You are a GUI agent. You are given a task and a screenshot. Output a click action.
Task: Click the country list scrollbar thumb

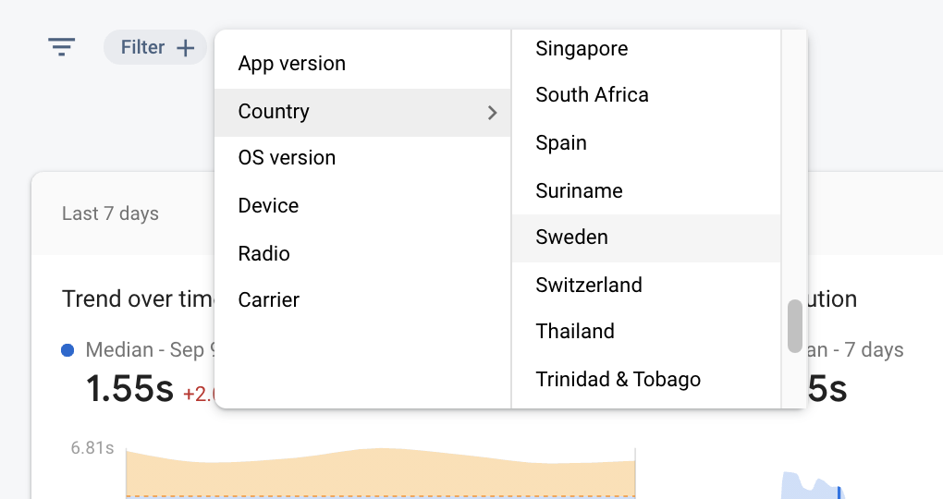794,325
